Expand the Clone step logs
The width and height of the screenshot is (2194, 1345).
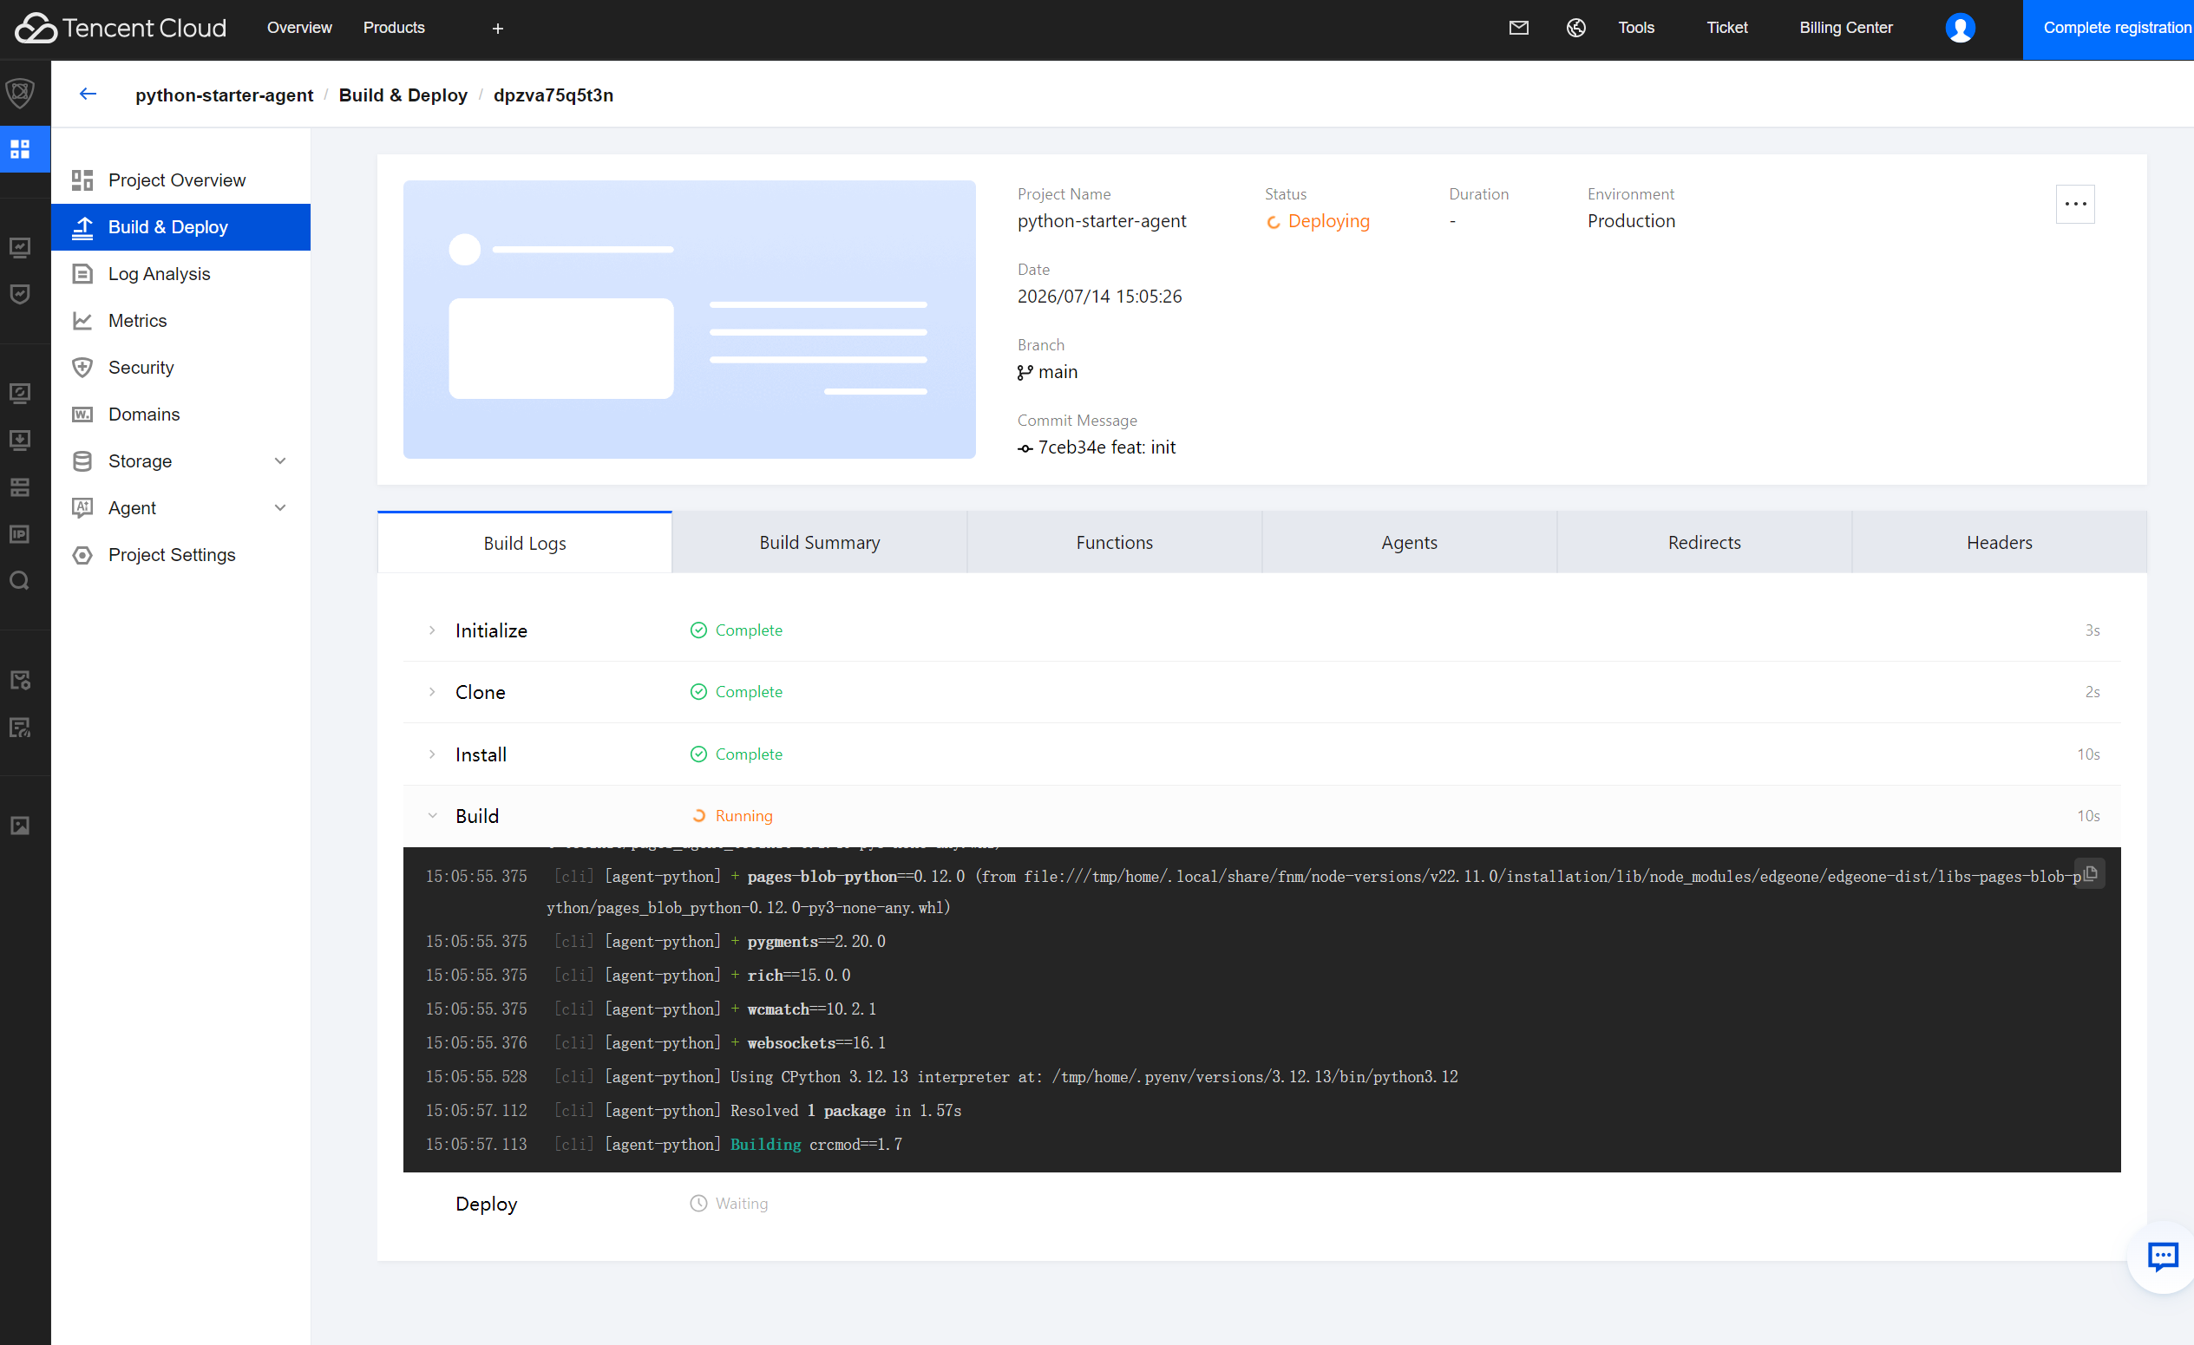click(x=432, y=692)
